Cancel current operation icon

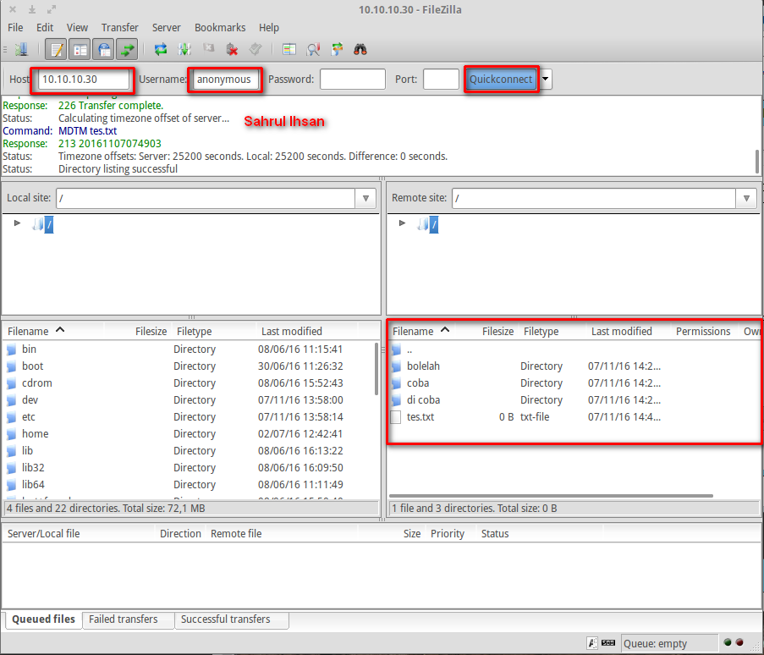point(208,48)
